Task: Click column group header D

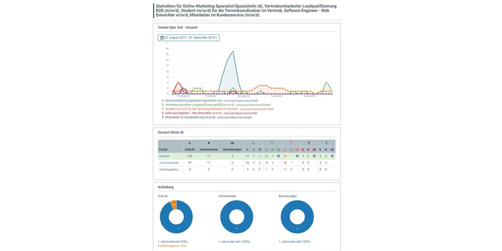Action: [309, 143]
